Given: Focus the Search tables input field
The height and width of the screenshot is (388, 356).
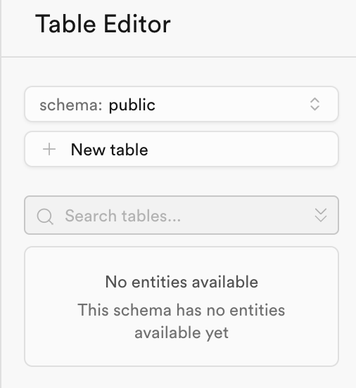Looking at the screenshot, I should [x=182, y=215].
